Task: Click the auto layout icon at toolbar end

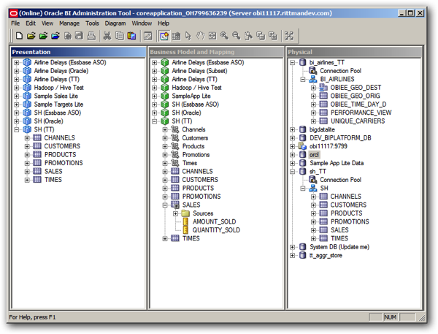Action: (289, 36)
